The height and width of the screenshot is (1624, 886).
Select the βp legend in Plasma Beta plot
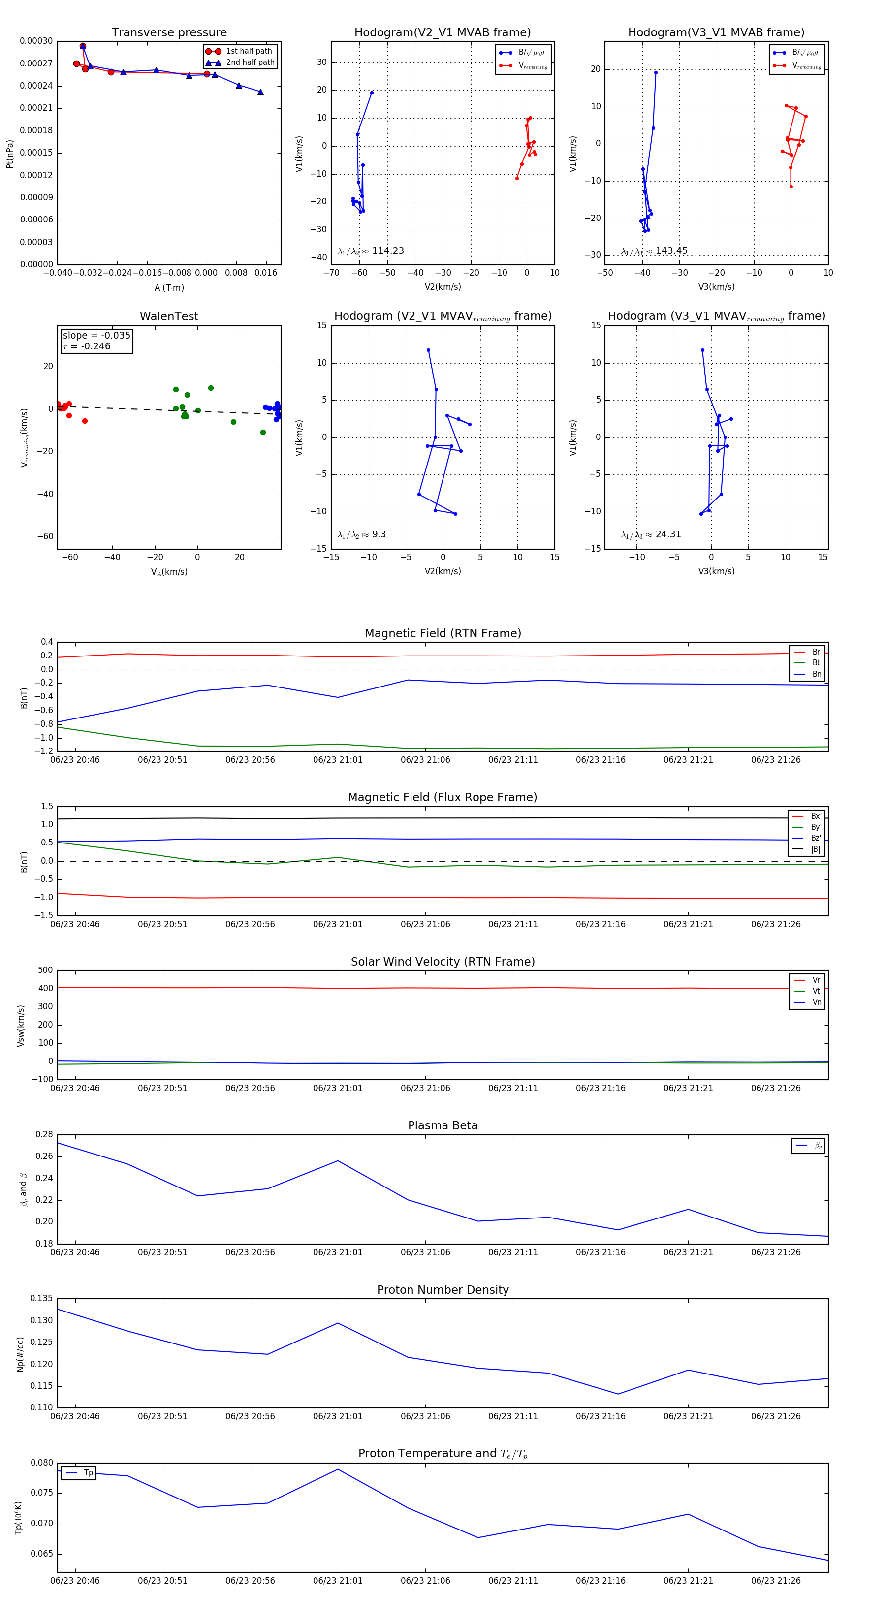(x=808, y=1146)
